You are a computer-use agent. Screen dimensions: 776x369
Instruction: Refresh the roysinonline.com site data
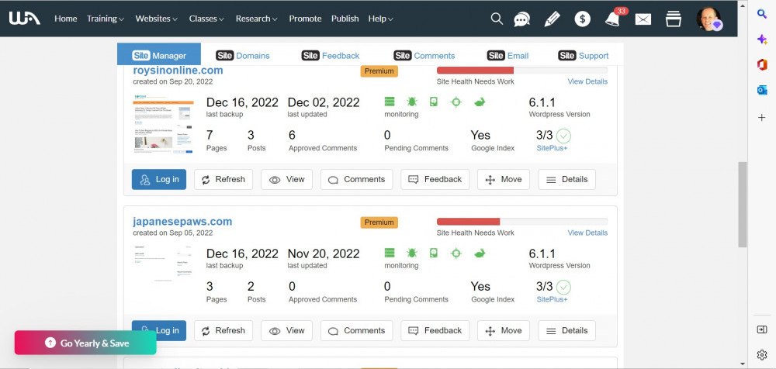tap(223, 180)
